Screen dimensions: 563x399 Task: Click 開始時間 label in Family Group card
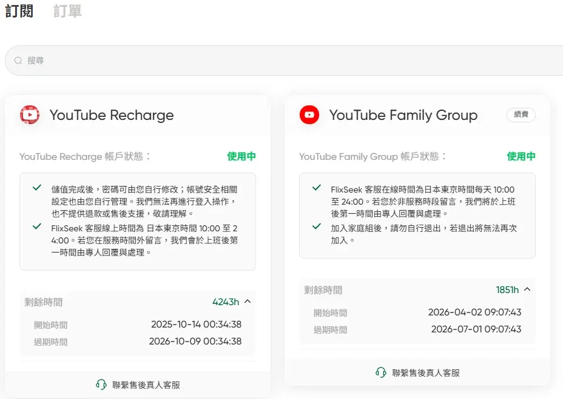point(330,313)
